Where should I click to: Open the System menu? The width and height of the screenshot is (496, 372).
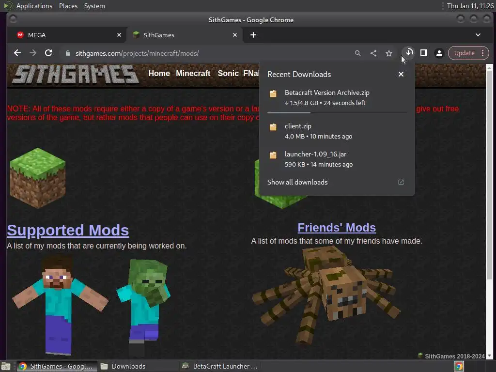click(94, 6)
